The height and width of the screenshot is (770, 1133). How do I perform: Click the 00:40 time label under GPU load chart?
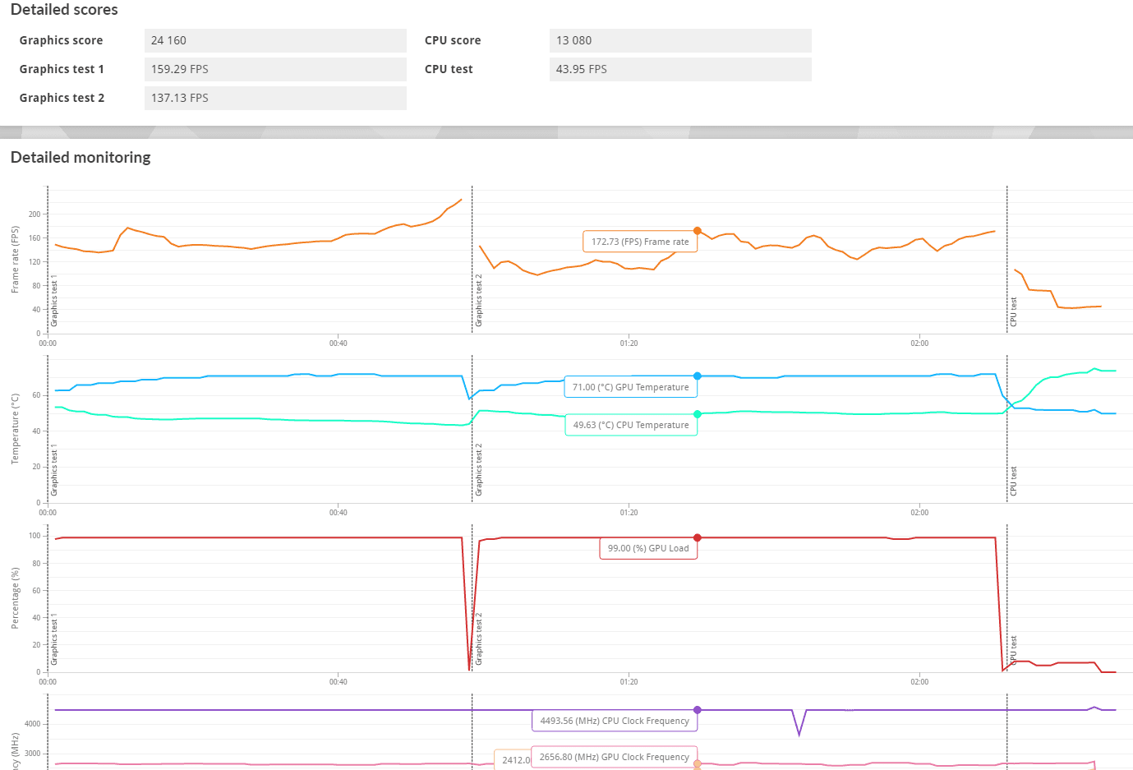pyautogui.click(x=338, y=682)
